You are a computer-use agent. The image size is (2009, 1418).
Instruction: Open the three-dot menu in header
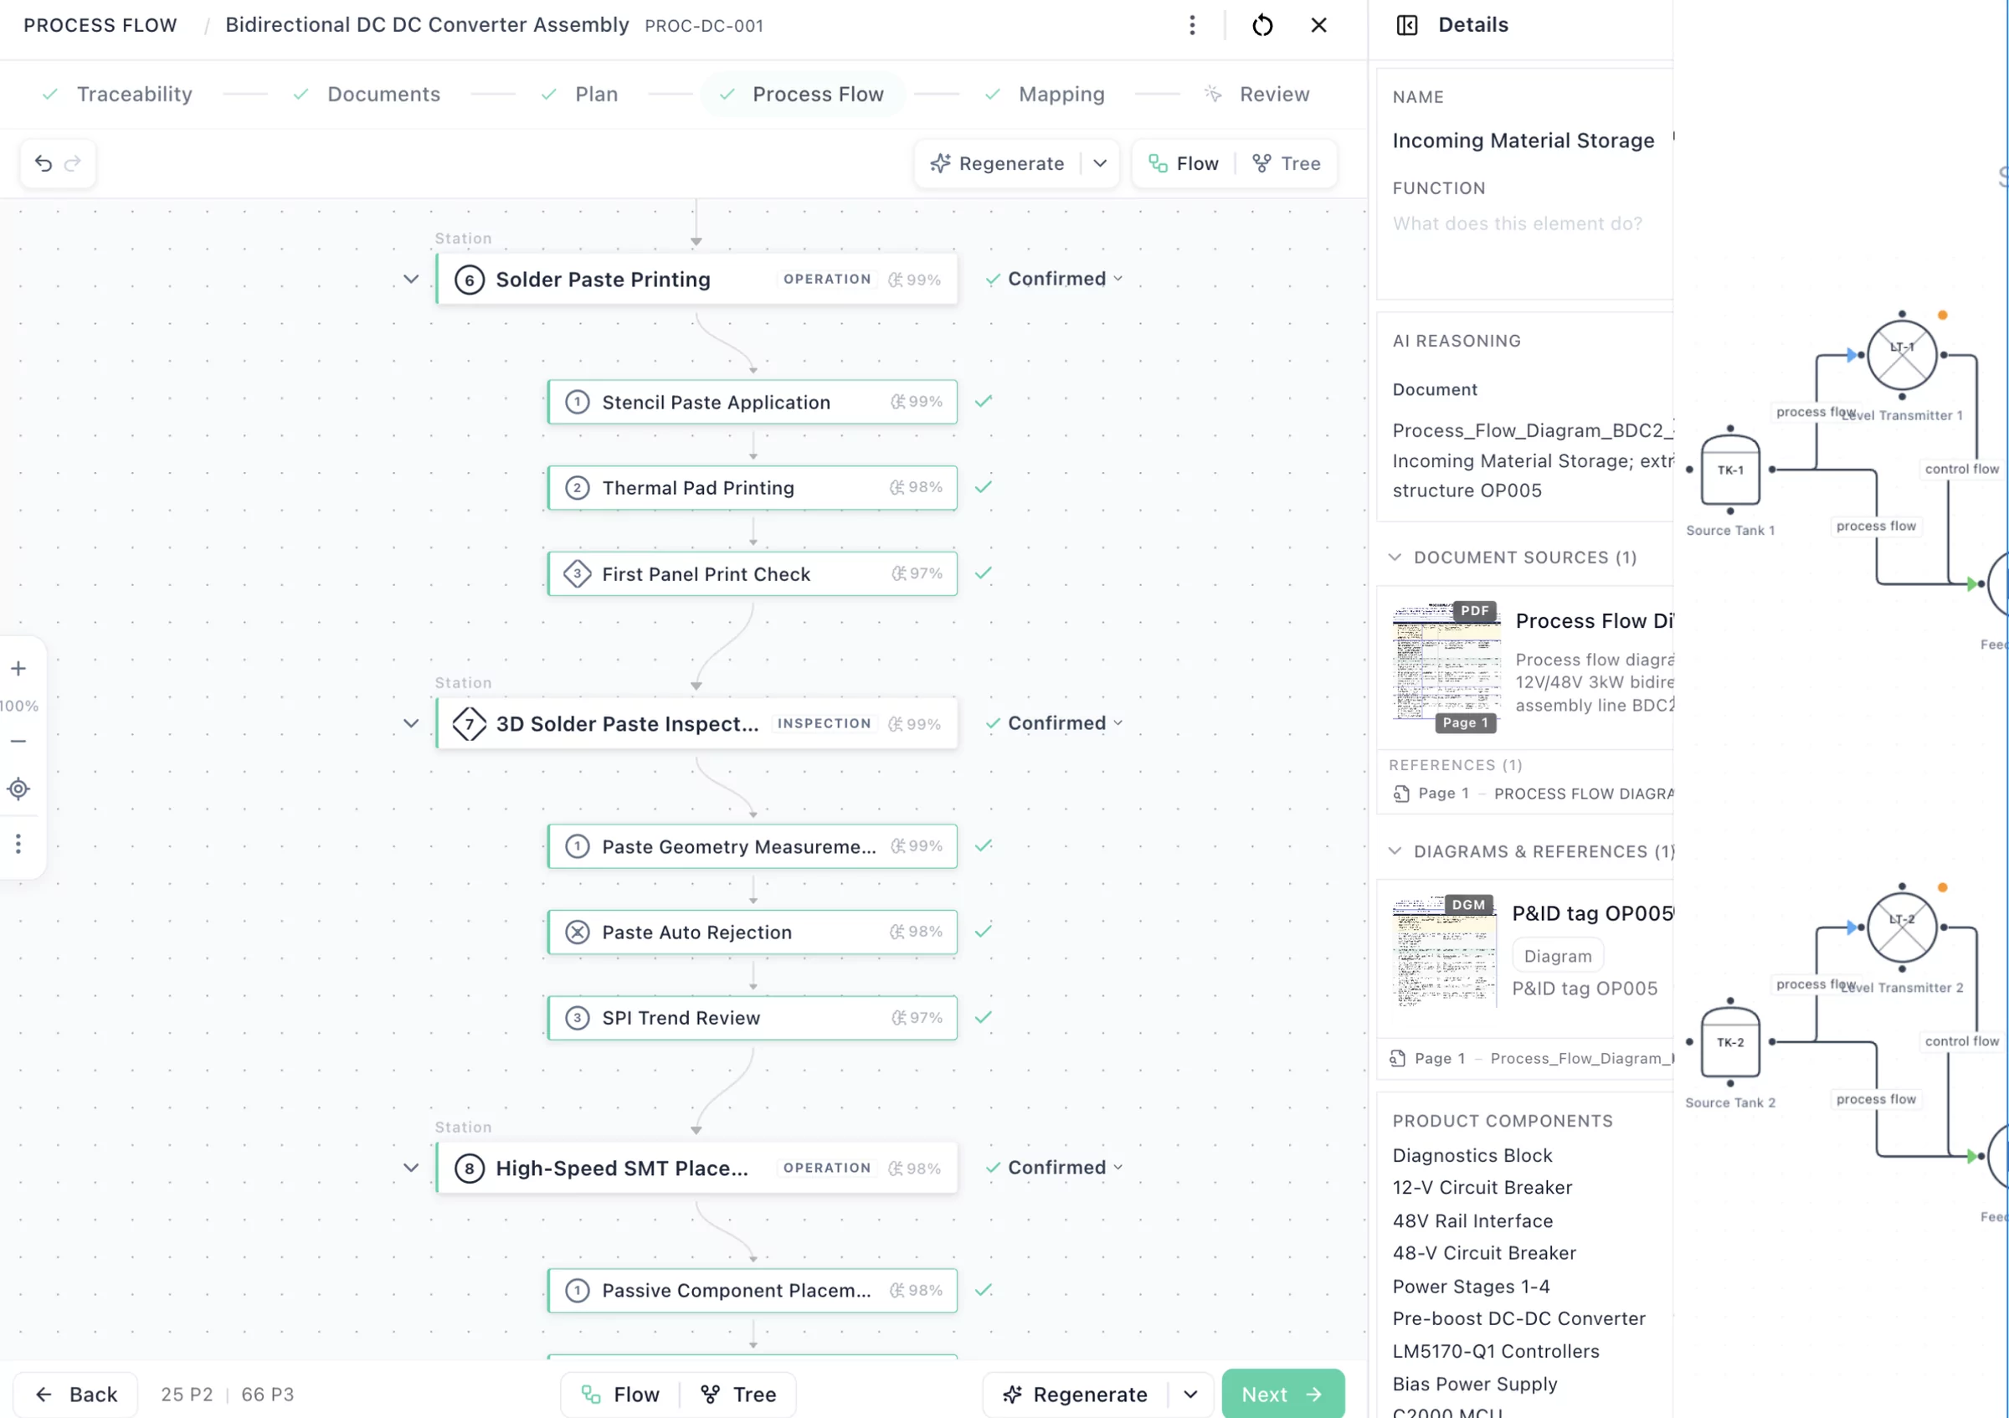pyautogui.click(x=1192, y=25)
